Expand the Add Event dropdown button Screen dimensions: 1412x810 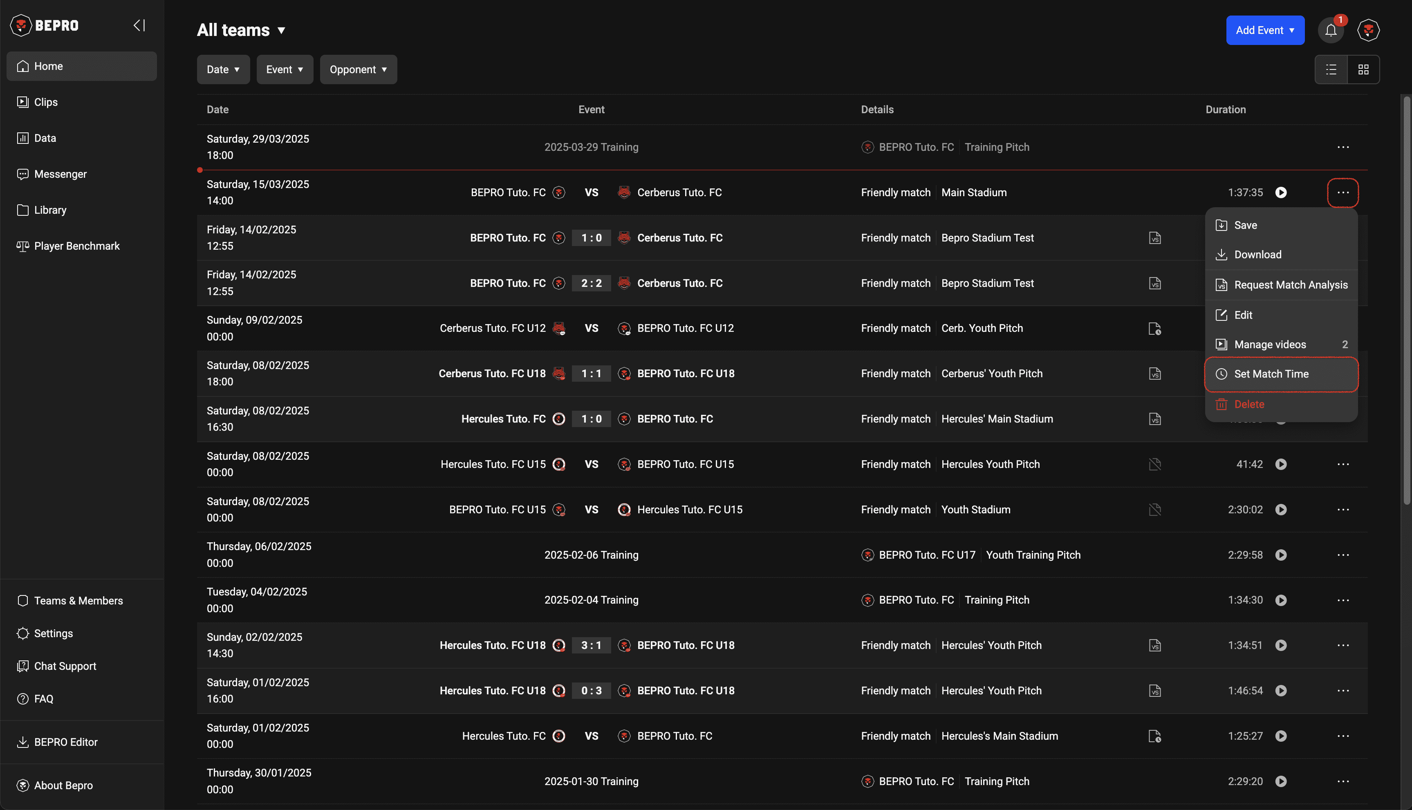point(1264,30)
